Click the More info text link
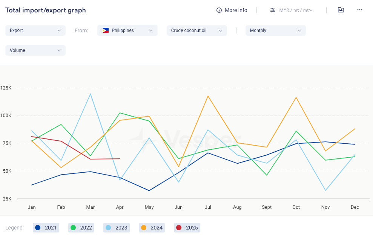The image size is (373, 237). coord(236,10)
